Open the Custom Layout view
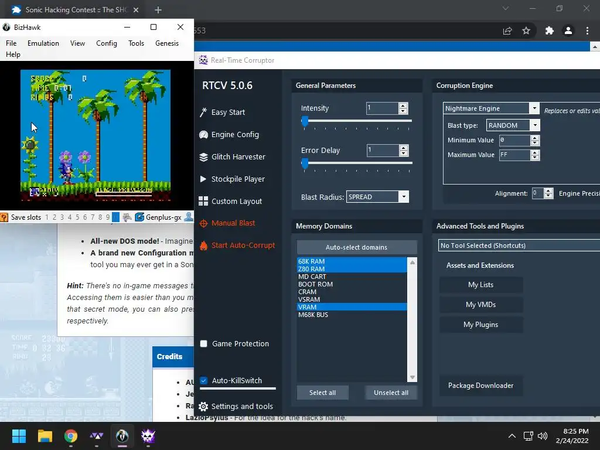The height and width of the screenshot is (450, 600). pos(230,201)
